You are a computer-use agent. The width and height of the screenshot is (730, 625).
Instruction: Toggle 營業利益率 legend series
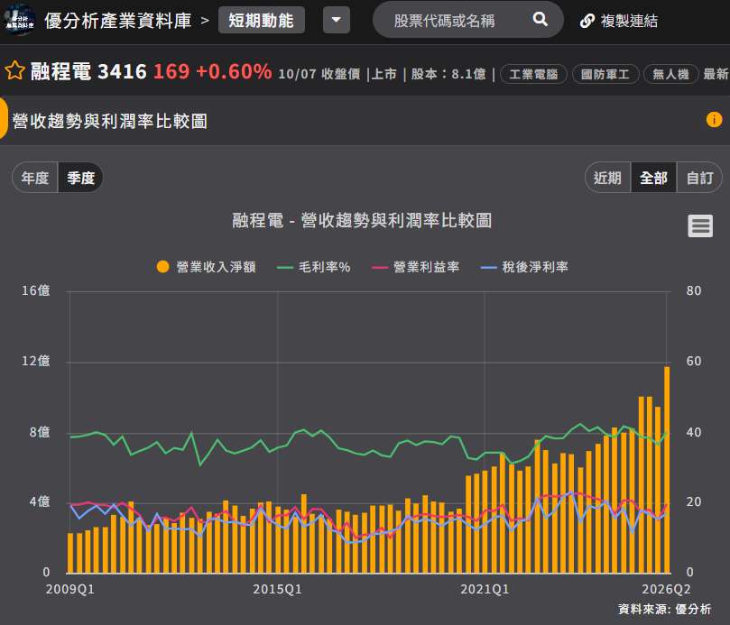[415, 267]
